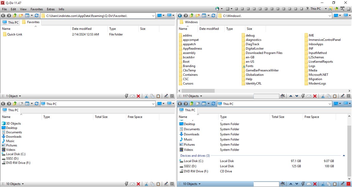
Task: Click the Total Size column header in bottom-left pane
Action: [x=109, y=117]
